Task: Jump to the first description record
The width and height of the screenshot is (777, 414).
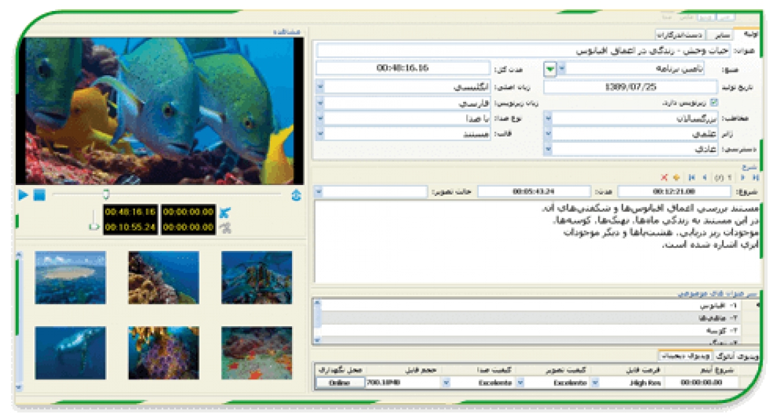Action: [692, 177]
